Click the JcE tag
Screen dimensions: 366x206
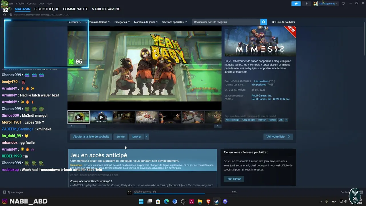281,120
